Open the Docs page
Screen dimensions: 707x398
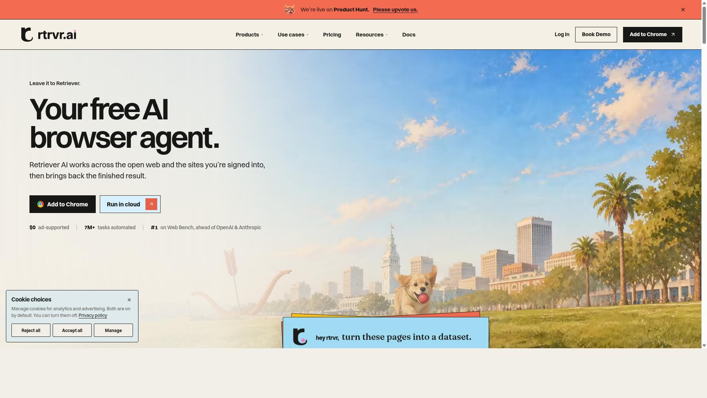409,35
